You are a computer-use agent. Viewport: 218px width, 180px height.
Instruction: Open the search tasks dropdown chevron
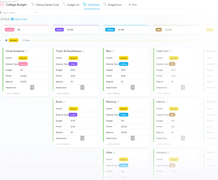(x=36, y=13)
